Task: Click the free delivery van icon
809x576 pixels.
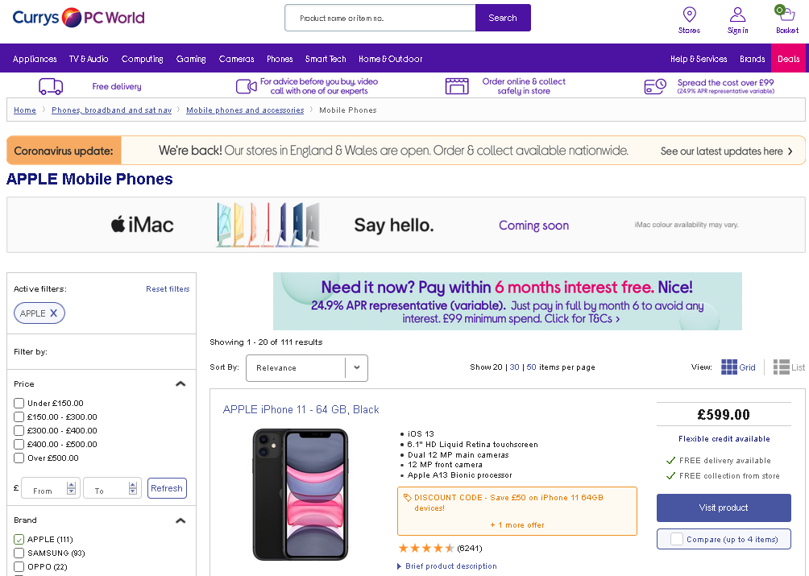Action: tap(51, 86)
